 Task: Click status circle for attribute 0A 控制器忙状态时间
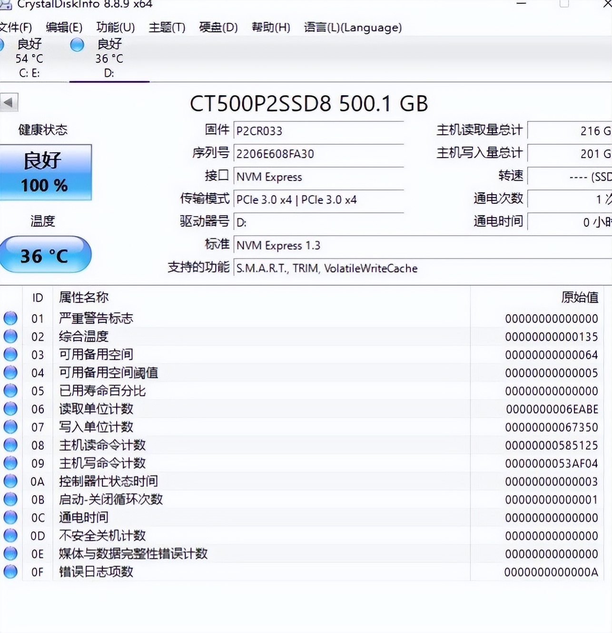[x=10, y=481]
